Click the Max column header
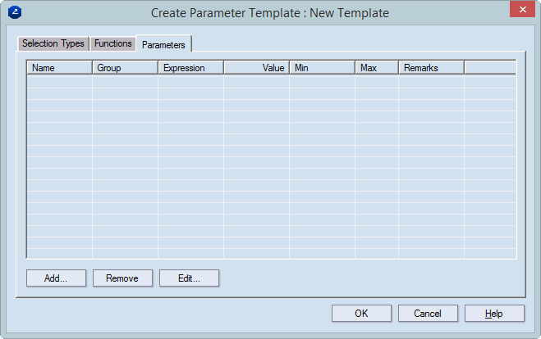This screenshot has height=339, width=541. 376,68
